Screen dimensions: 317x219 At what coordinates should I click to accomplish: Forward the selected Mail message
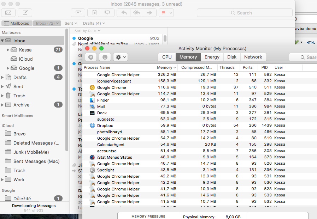point(149,13)
